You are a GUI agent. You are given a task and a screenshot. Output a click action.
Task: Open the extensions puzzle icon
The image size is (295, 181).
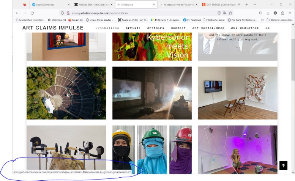[282, 13]
